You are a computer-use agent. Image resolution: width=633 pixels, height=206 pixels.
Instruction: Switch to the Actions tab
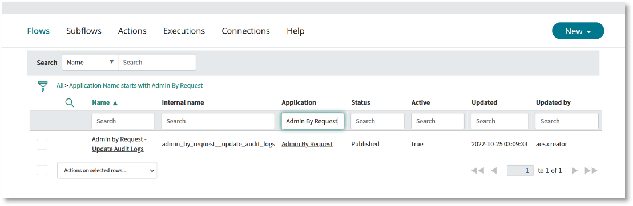point(132,31)
